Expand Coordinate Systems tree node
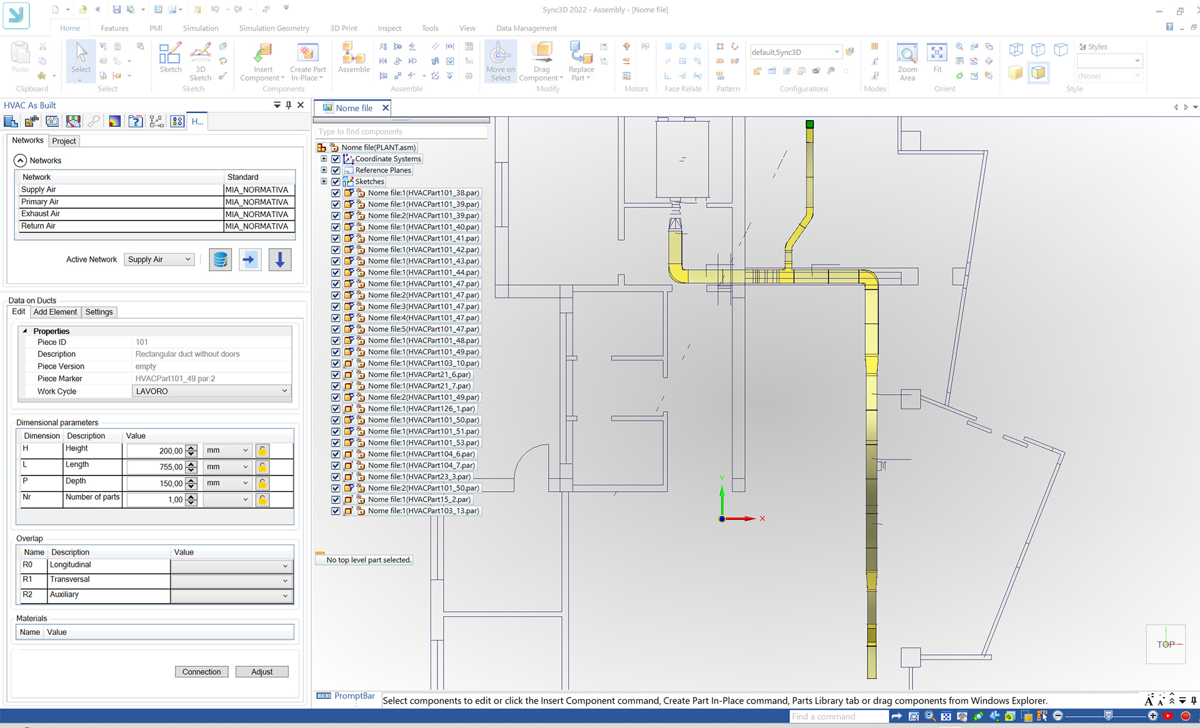Screen dimensions: 1200x728 324,159
